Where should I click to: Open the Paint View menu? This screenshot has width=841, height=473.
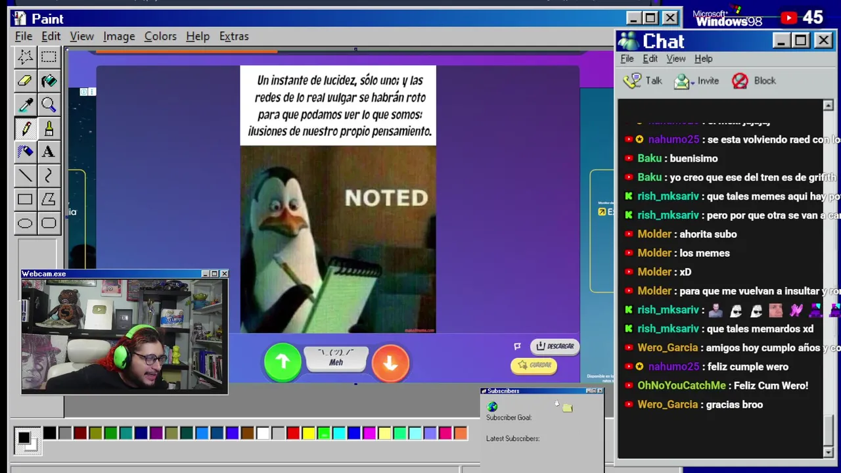pyautogui.click(x=82, y=36)
